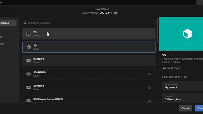Open the Read more link

pos(174,68)
